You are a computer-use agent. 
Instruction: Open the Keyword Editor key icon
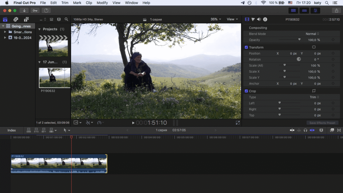35,10
